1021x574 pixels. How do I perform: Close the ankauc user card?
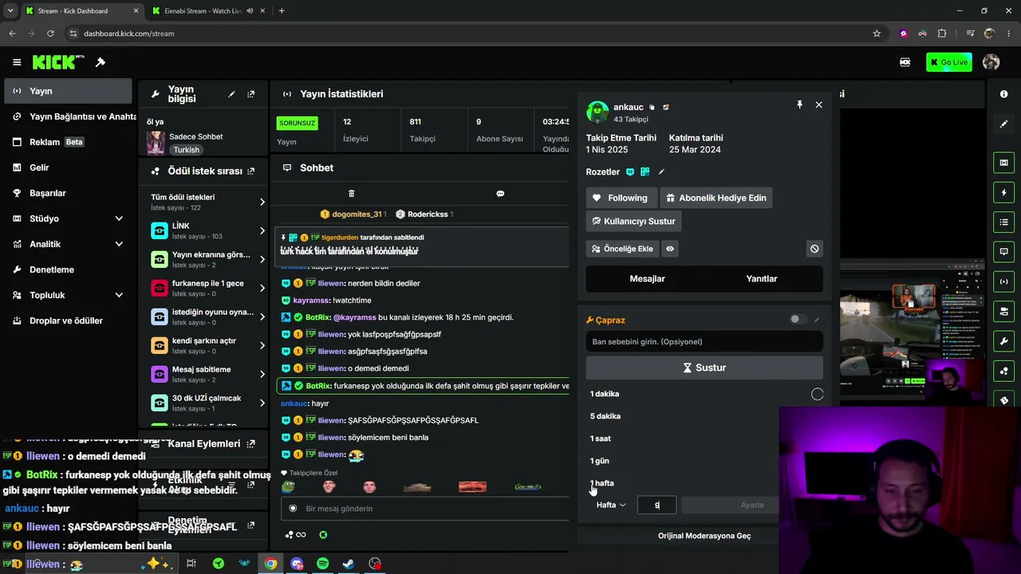tap(818, 104)
